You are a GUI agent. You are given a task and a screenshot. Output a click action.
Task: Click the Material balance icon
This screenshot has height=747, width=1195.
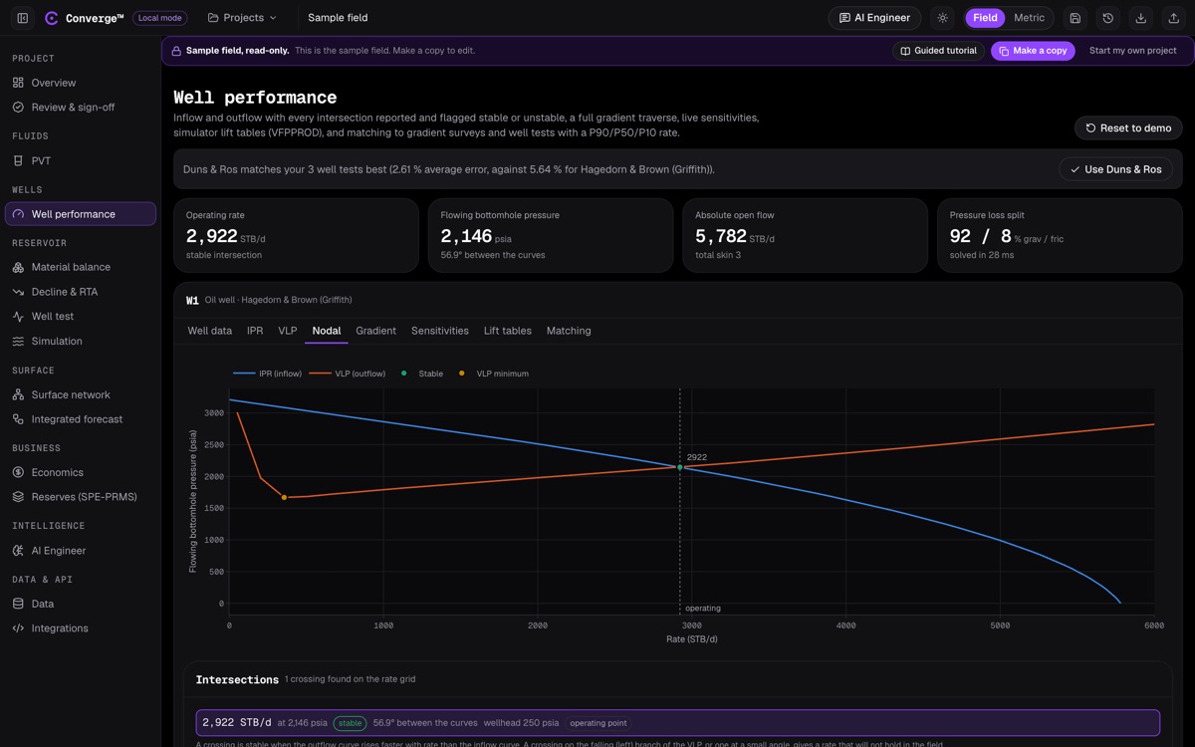18,267
